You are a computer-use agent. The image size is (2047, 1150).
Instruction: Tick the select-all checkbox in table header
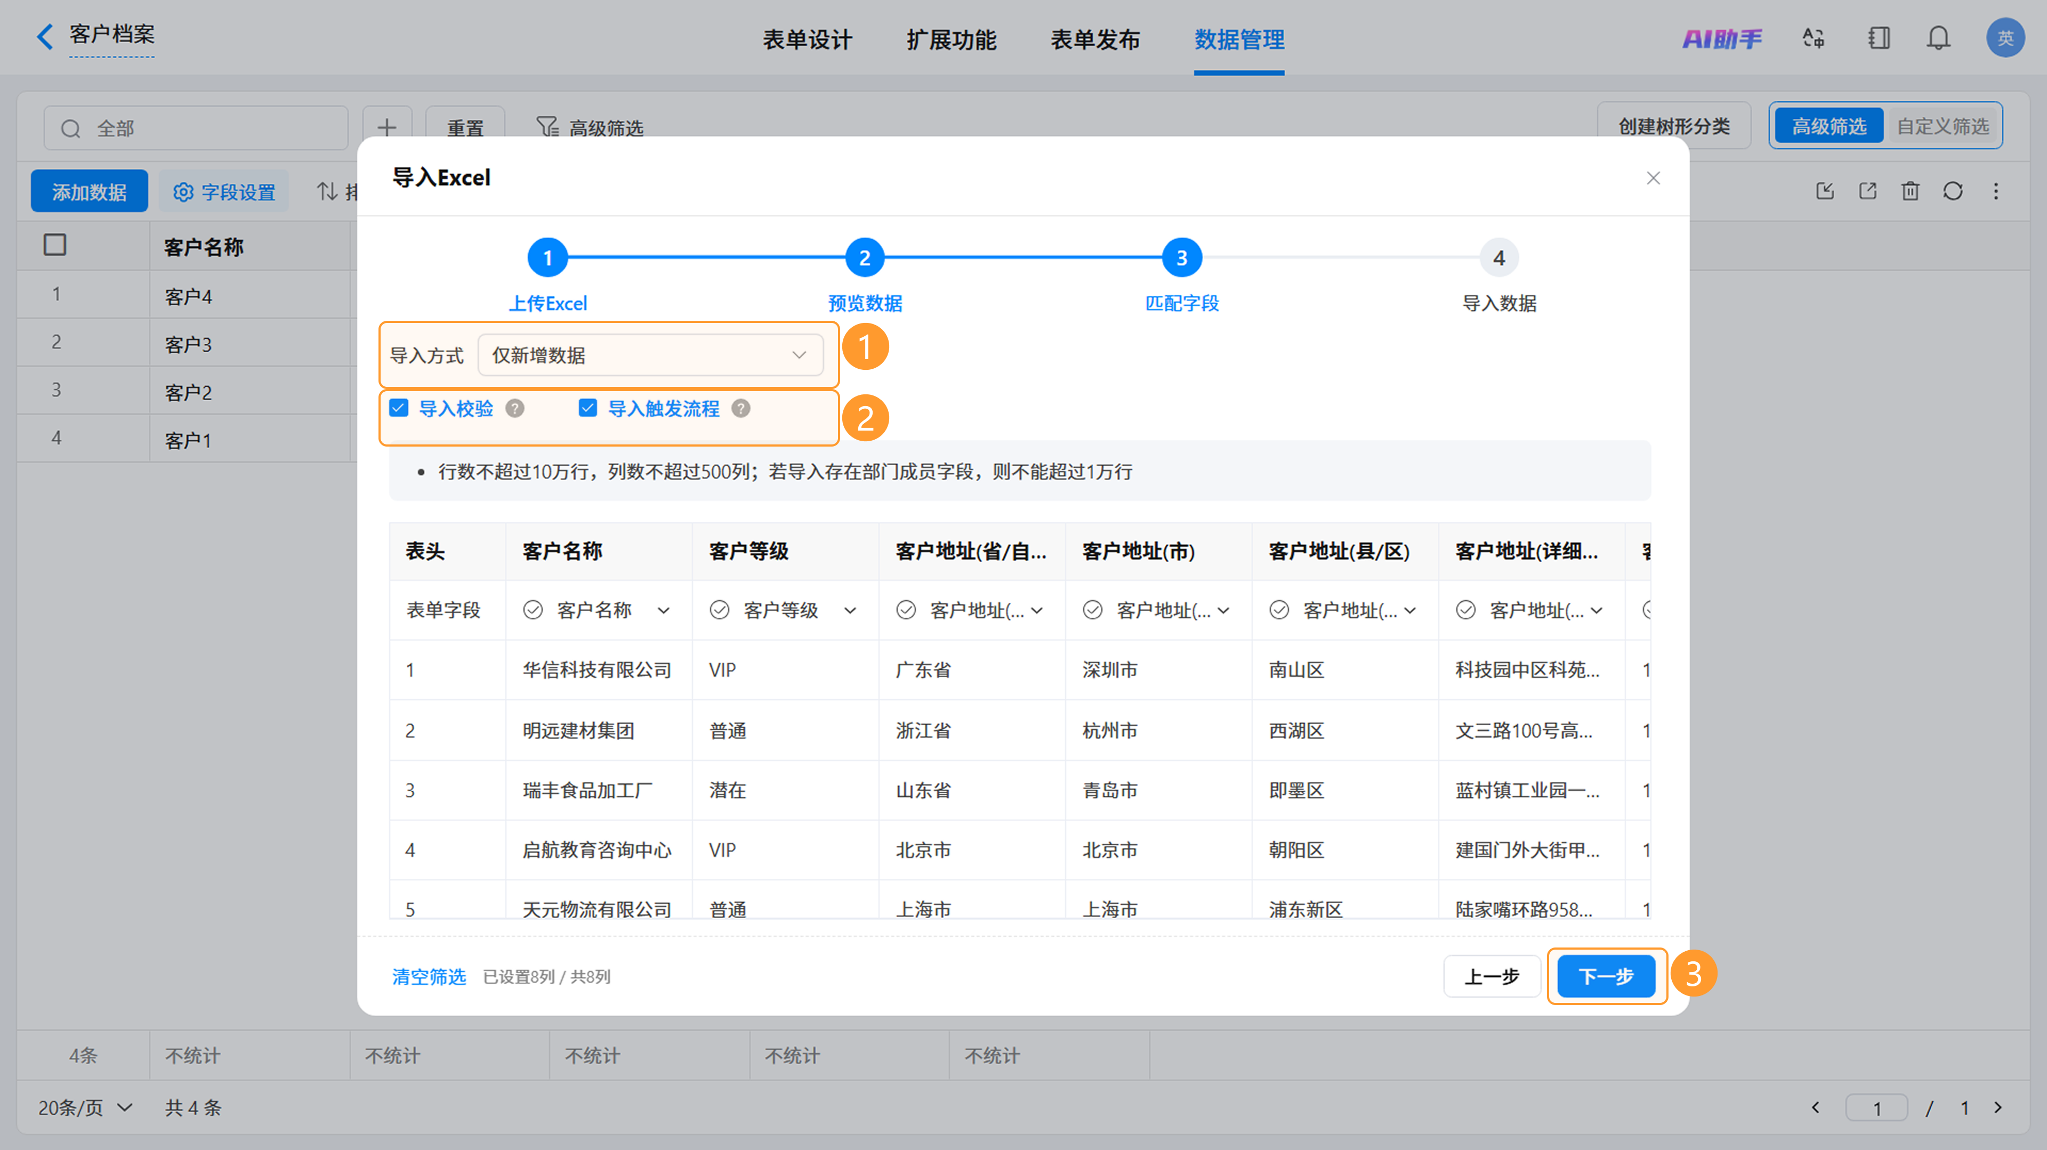55,245
